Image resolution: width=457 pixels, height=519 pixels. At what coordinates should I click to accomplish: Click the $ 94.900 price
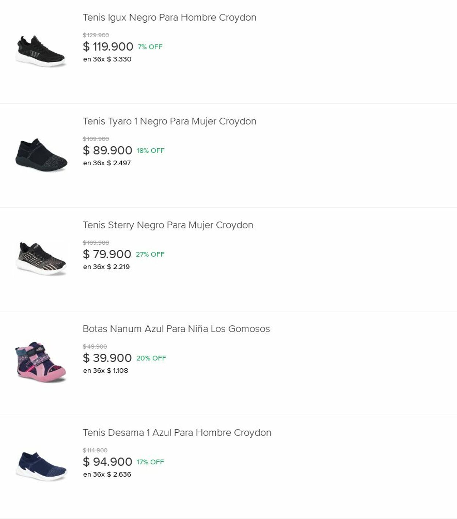[107, 462]
